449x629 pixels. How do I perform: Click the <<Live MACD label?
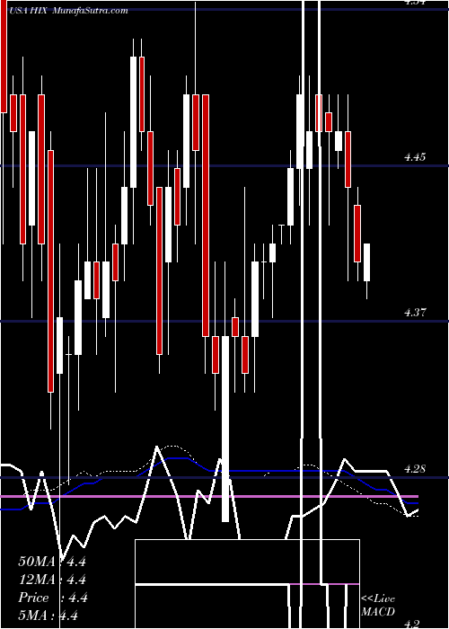(x=378, y=605)
